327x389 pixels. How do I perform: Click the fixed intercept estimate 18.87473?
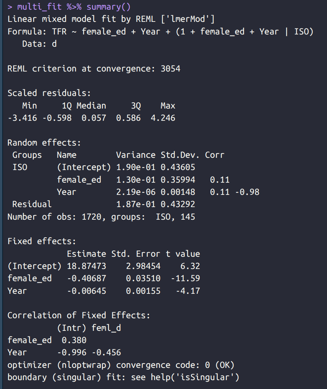click(x=86, y=266)
